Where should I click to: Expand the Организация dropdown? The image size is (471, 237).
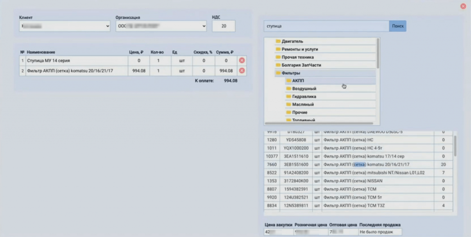(x=161, y=27)
